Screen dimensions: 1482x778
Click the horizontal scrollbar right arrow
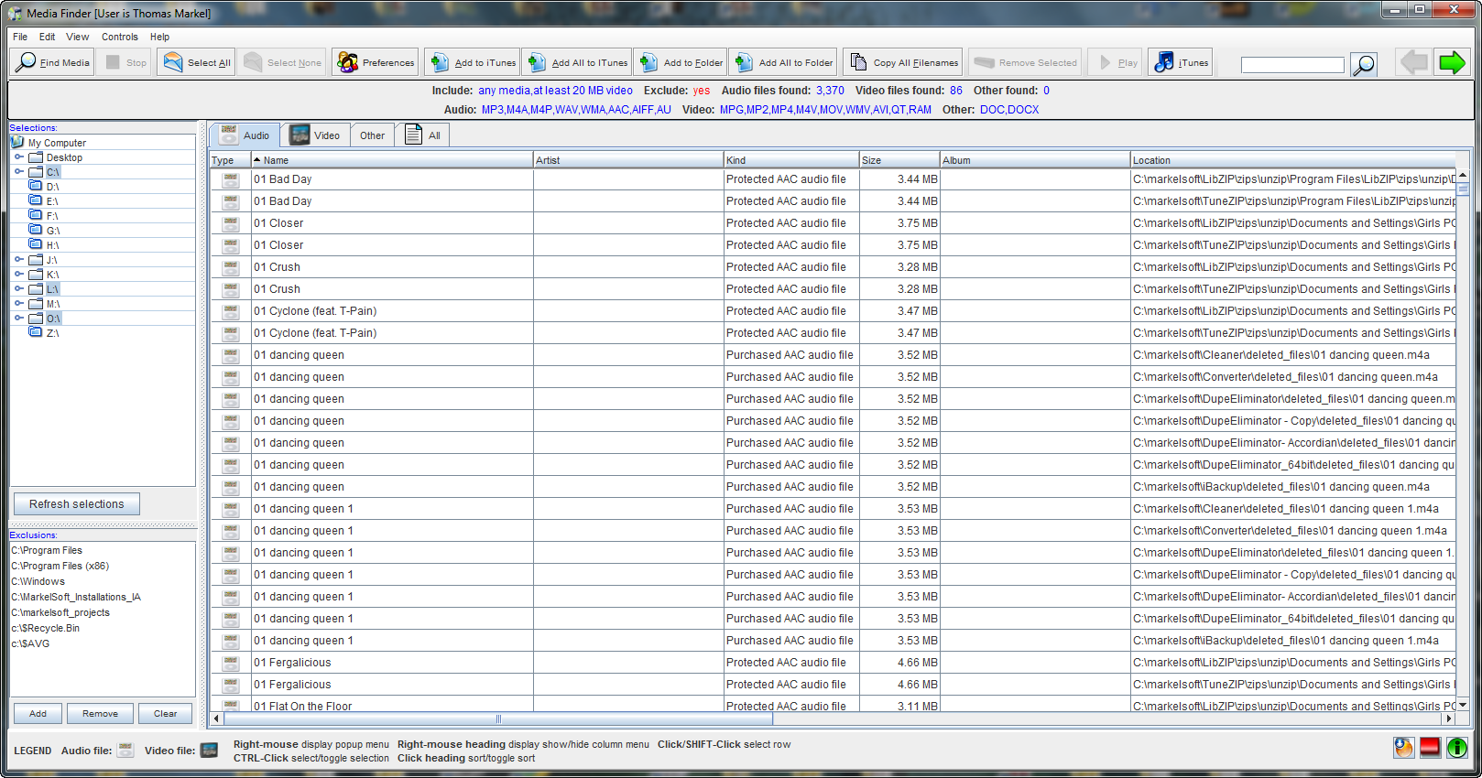point(1449,719)
